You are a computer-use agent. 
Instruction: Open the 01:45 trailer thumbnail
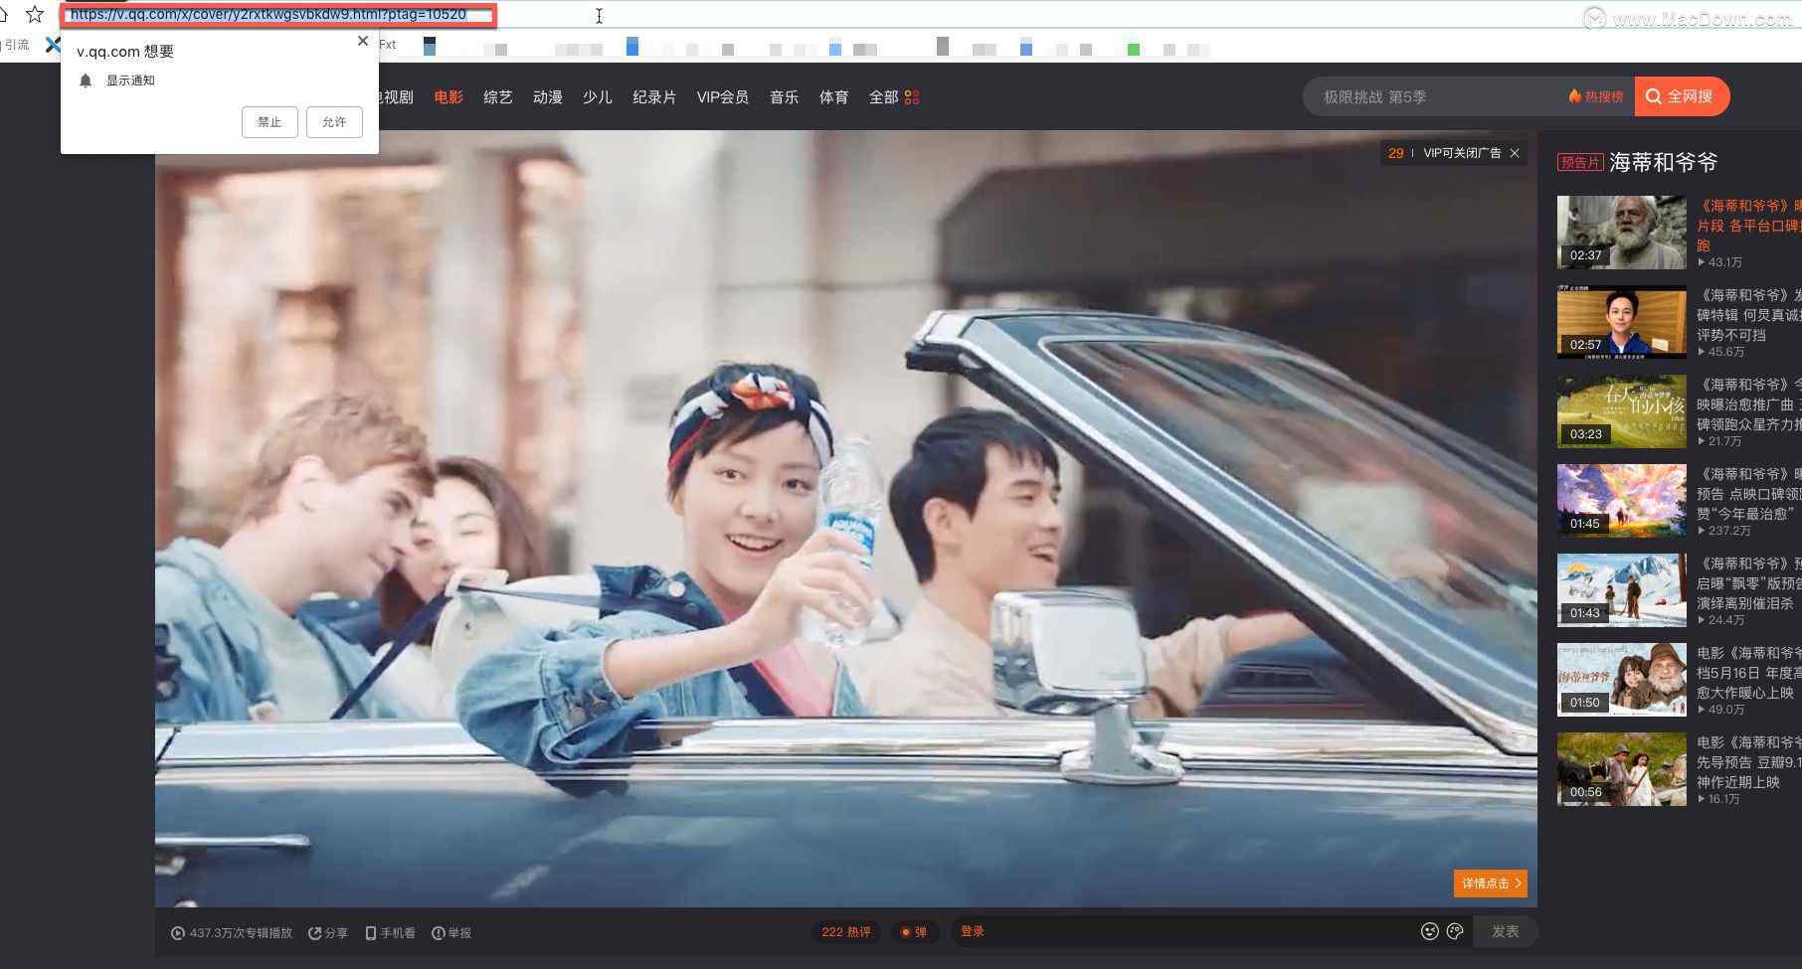(1622, 501)
